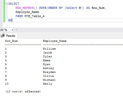Click ORDER BY in the query
123x96 pixels.
pos(55,8)
